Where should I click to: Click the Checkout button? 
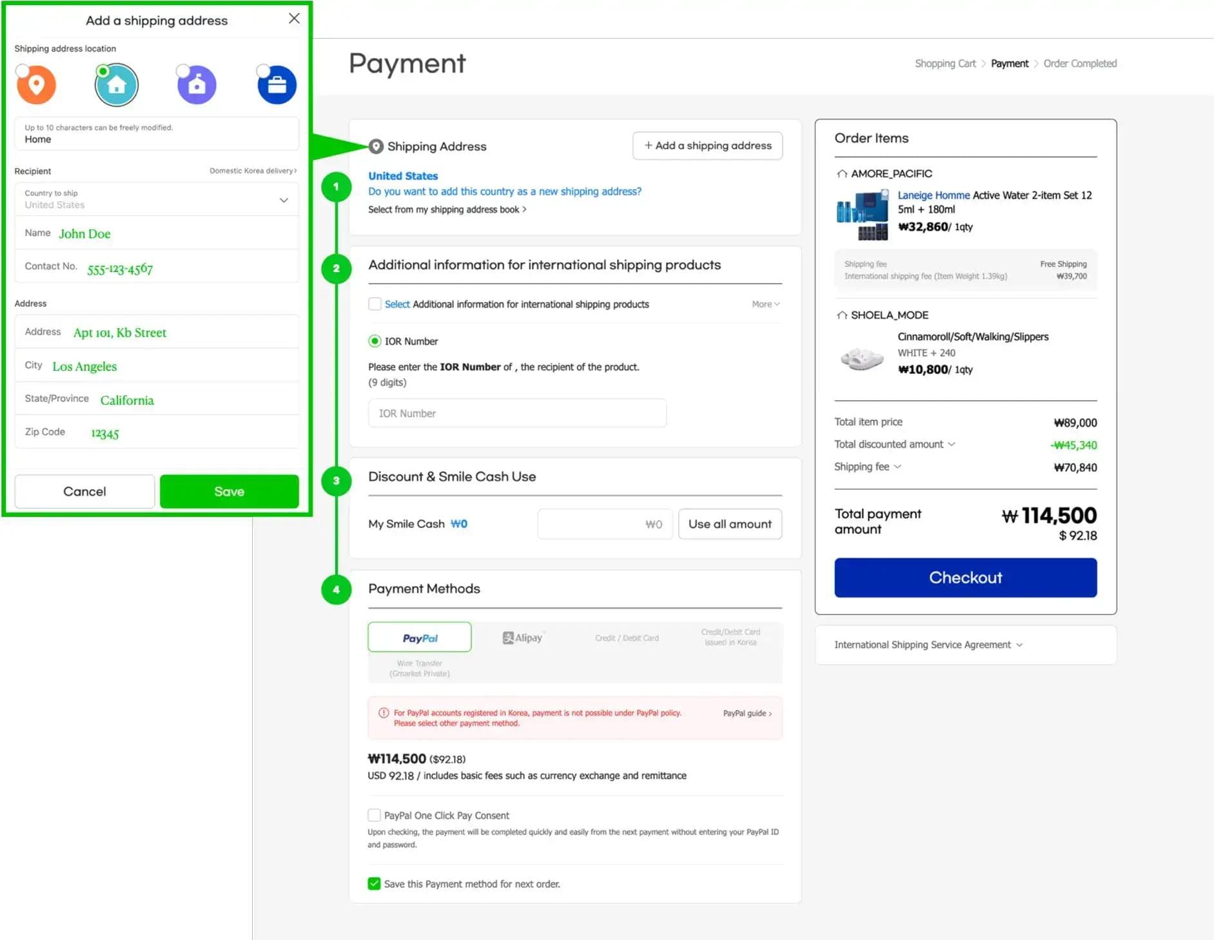click(x=965, y=577)
